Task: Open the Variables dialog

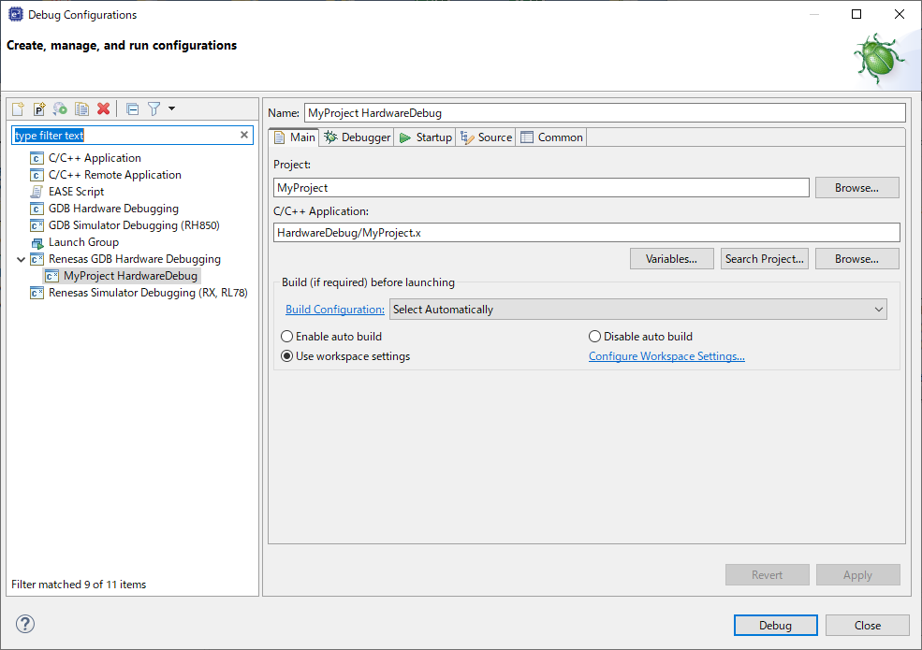Action: [x=671, y=259]
